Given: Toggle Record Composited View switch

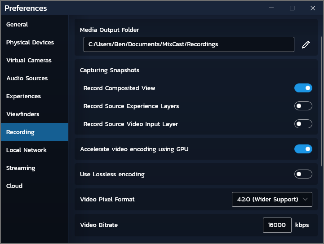Looking at the screenshot, I should point(303,88).
